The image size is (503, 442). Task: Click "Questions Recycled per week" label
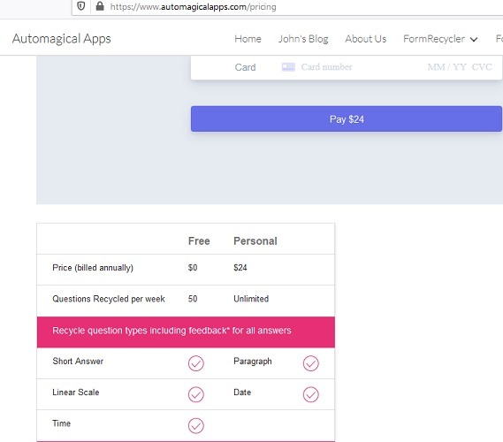click(x=109, y=299)
